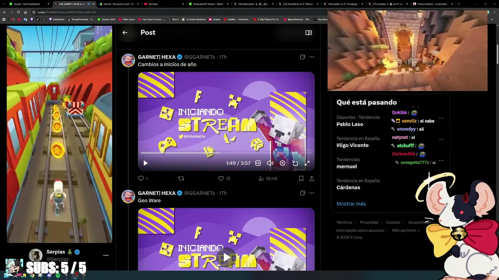Toggle closed captions on the video player

tap(258, 163)
